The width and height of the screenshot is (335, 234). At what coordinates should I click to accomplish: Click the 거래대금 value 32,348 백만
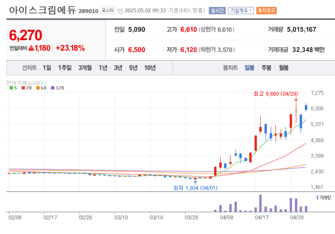[x=308, y=50]
